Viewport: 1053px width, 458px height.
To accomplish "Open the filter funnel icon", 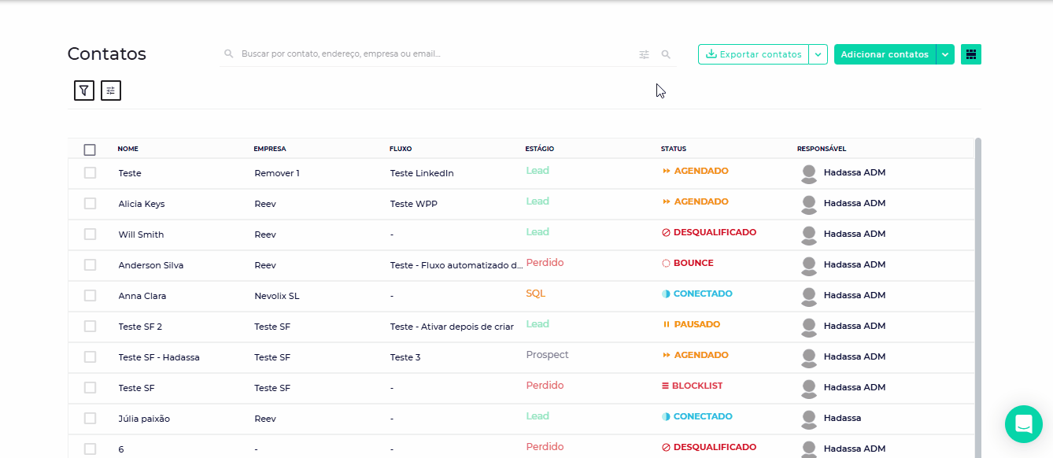I will tap(84, 90).
